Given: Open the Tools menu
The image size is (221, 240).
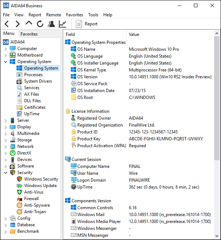Looking at the screenshot, I should (93, 15).
